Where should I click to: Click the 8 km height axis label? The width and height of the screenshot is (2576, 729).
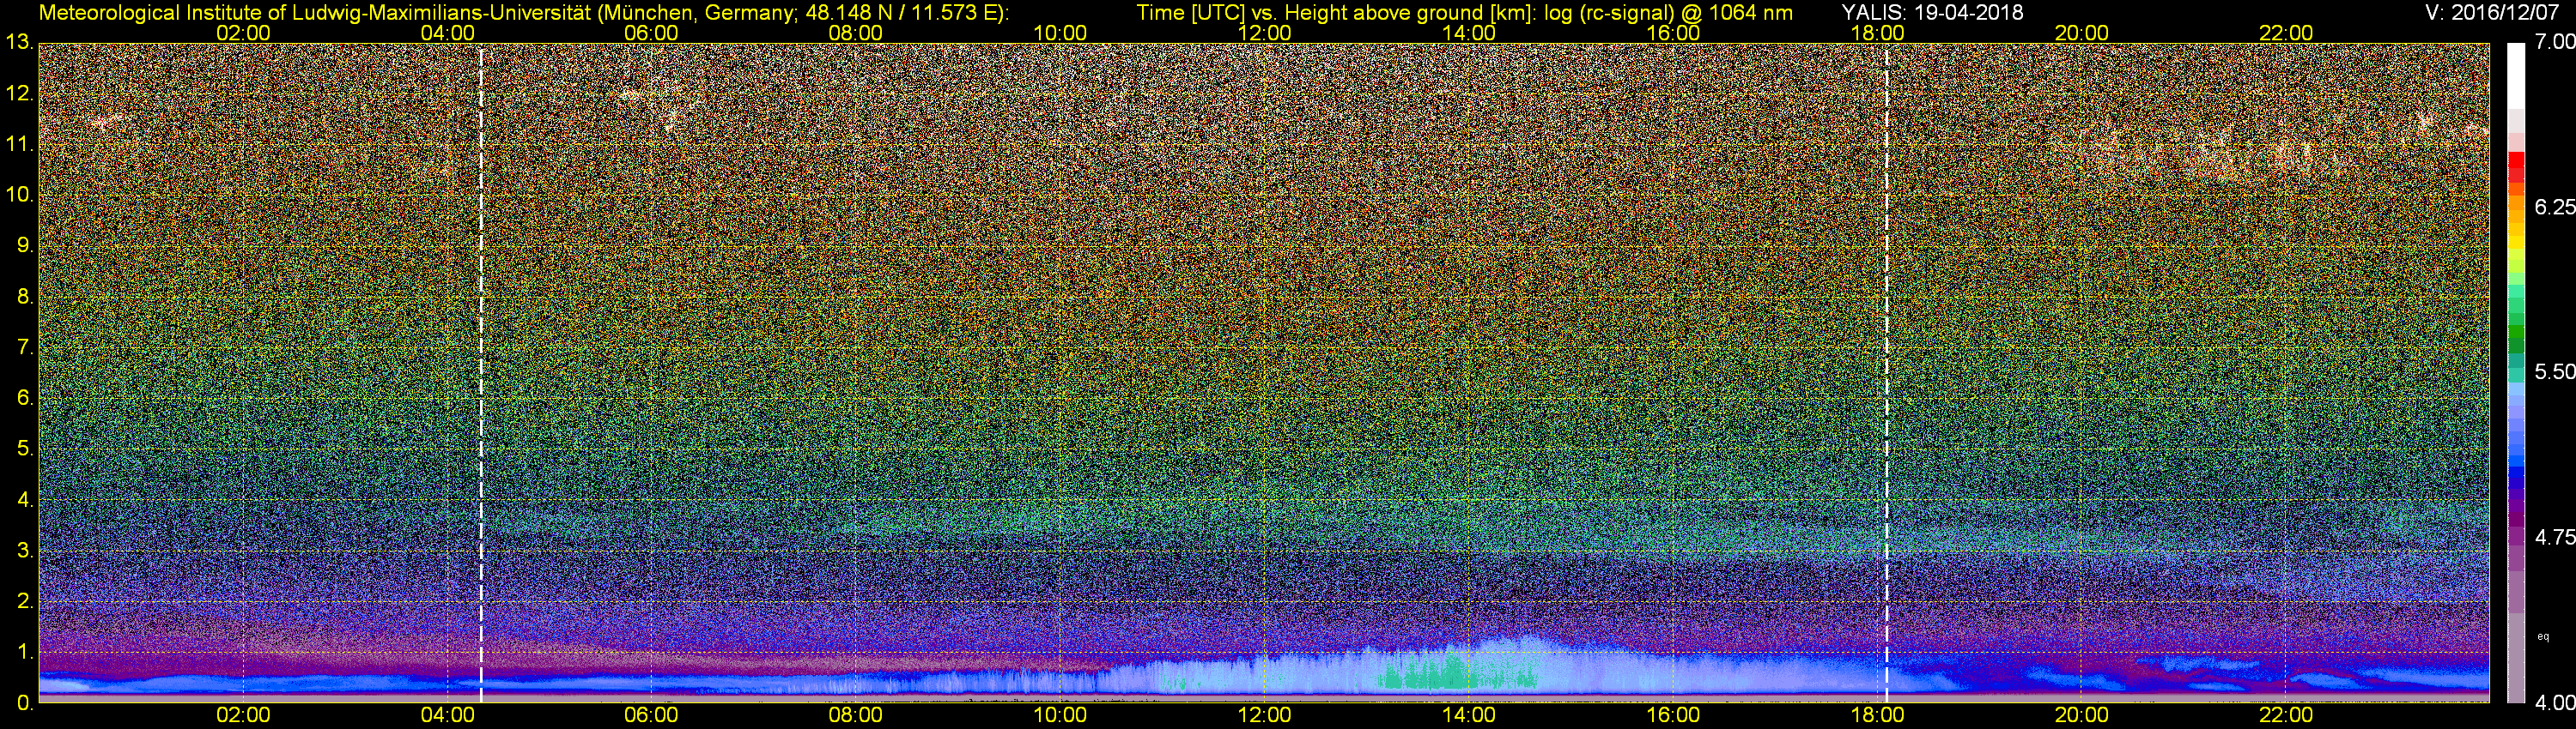coord(24,297)
